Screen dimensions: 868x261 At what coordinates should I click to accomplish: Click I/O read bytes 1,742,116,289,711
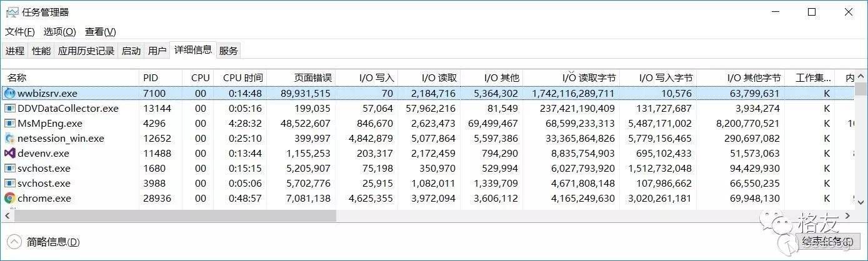(x=573, y=94)
